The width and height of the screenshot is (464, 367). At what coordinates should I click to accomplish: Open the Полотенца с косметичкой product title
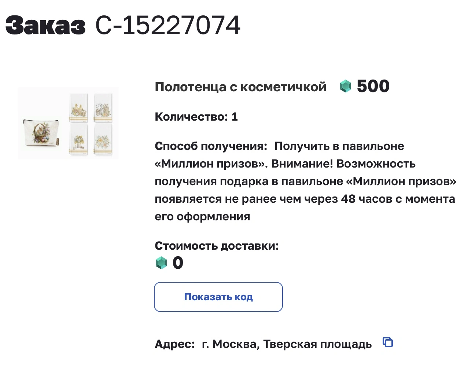[240, 87]
